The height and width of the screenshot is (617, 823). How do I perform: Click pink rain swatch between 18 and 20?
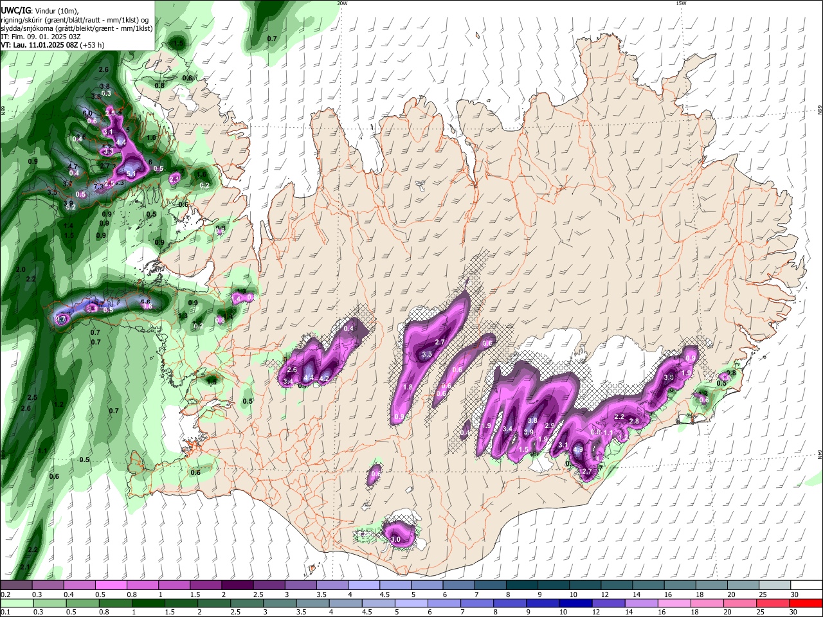(x=708, y=603)
